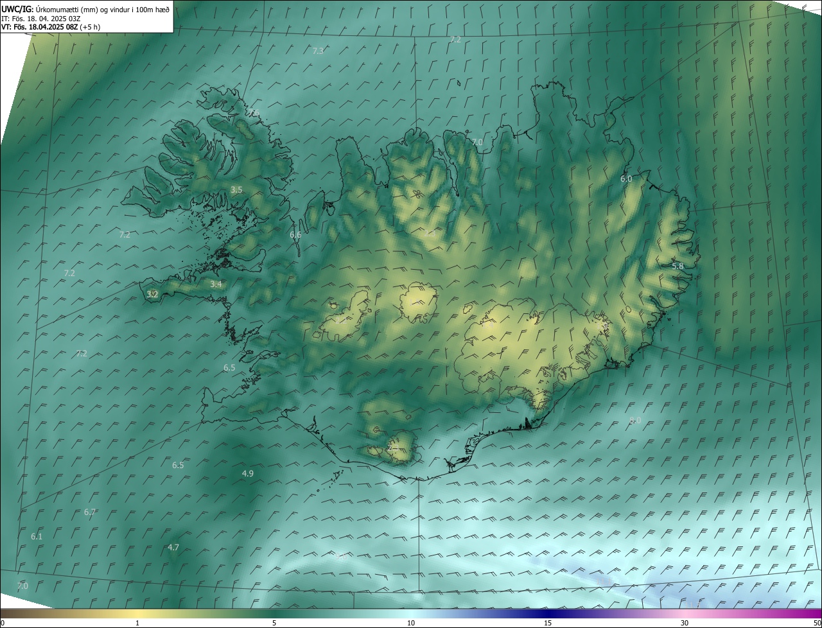Click the '5' tick on the color scale

coord(274,623)
